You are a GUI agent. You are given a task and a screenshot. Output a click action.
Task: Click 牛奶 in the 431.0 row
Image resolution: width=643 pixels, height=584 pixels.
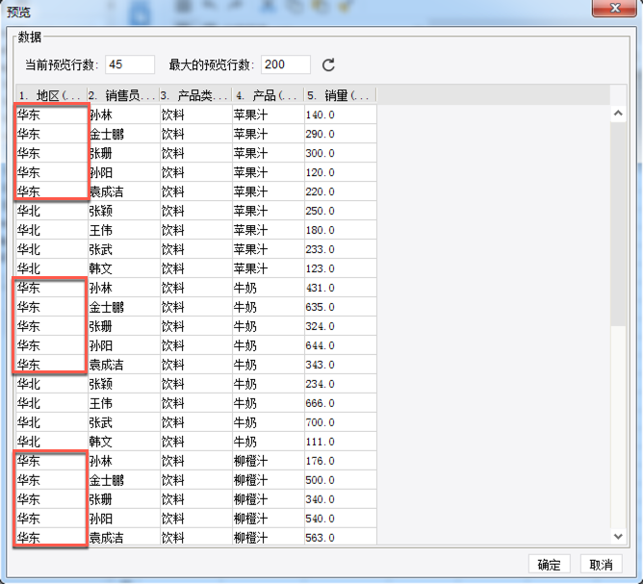[x=244, y=288]
